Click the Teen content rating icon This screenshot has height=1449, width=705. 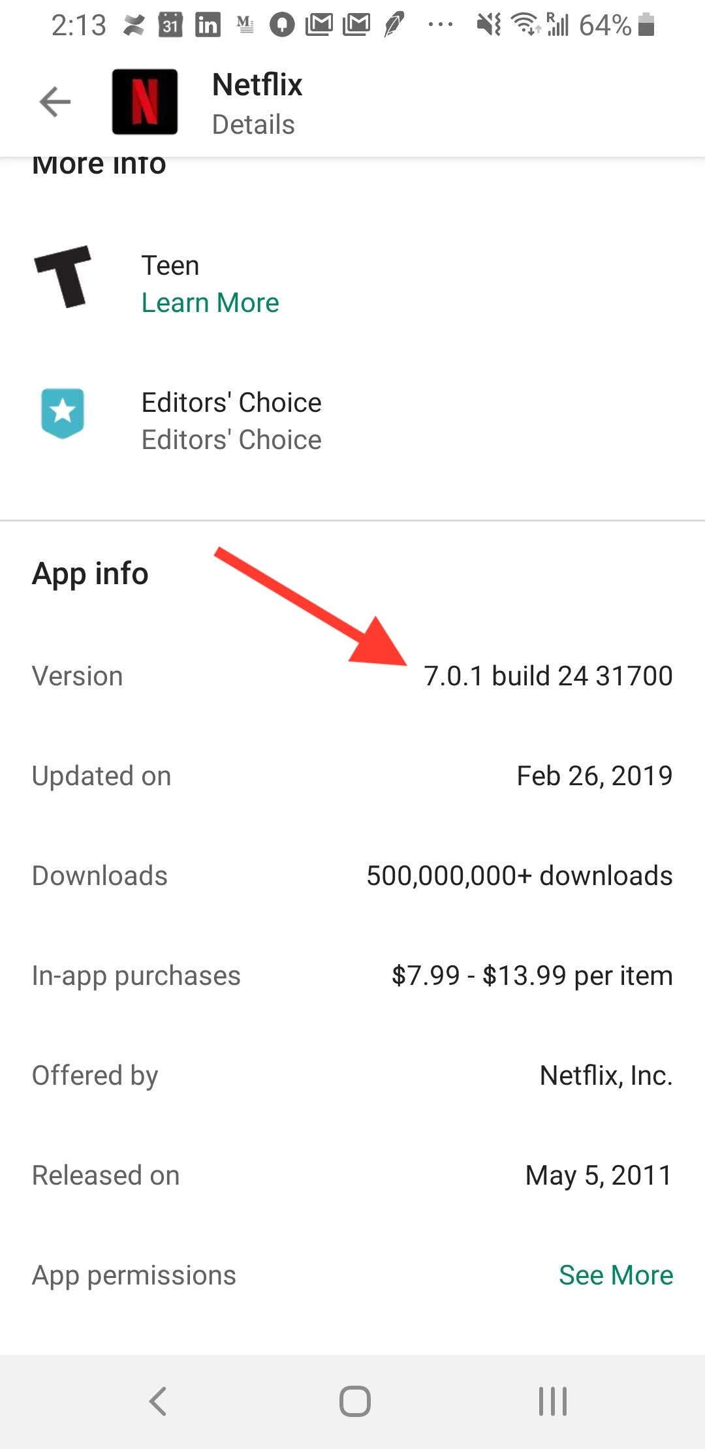(63, 281)
